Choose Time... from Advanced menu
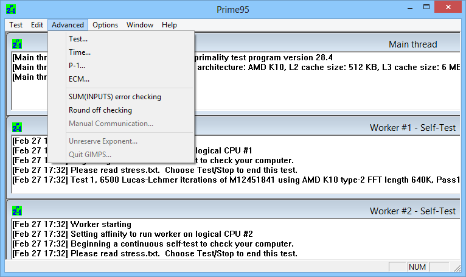 (121, 52)
